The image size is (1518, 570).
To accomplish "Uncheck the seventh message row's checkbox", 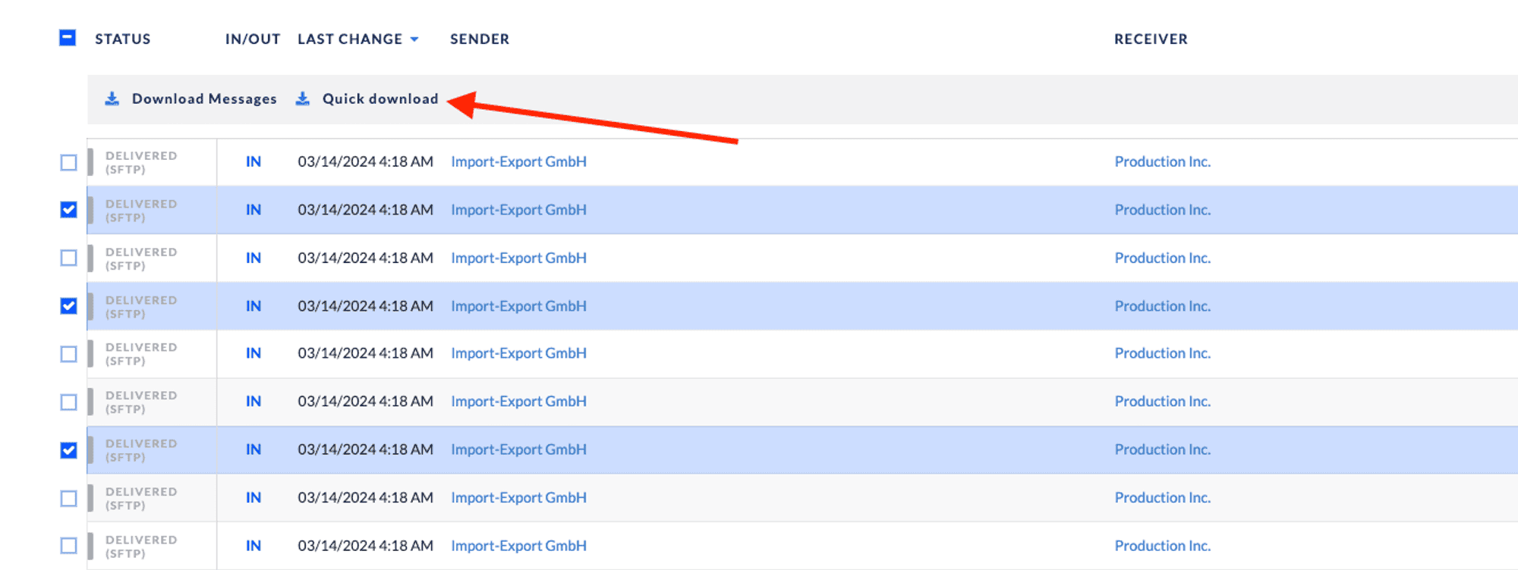I will 68,450.
